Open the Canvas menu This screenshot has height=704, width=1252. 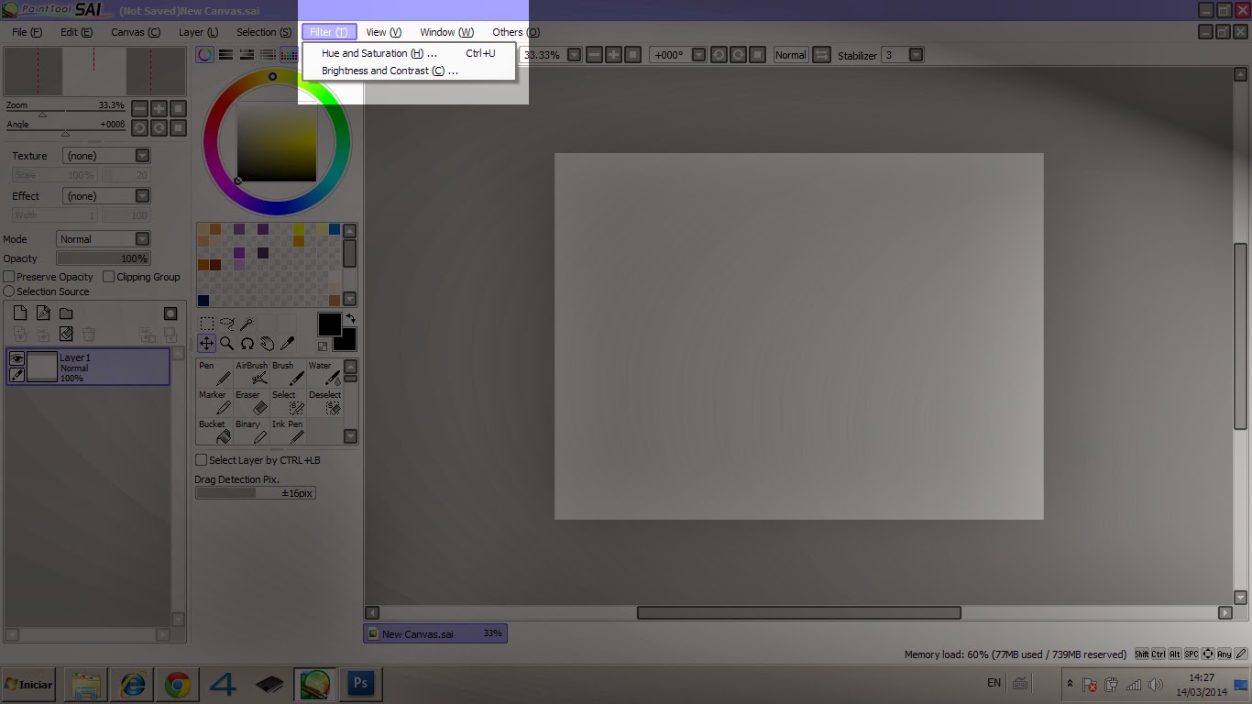tap(136, 32)
